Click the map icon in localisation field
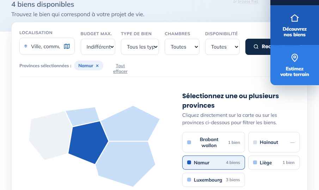This screenshot has width=319, height=190. [x=67, y=46]
